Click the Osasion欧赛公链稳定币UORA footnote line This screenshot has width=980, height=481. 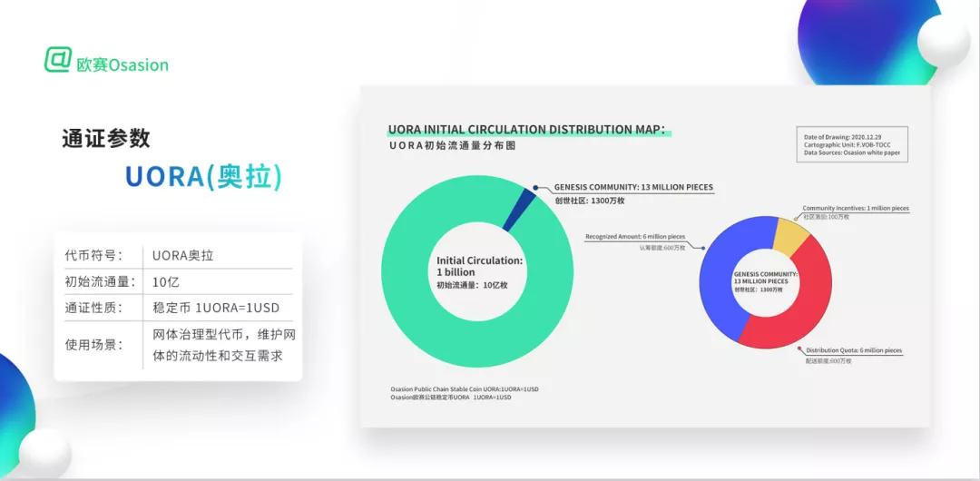click(451, 398)
